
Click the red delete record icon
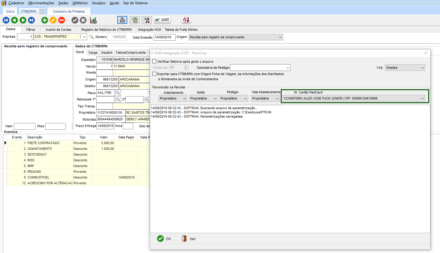62,20
